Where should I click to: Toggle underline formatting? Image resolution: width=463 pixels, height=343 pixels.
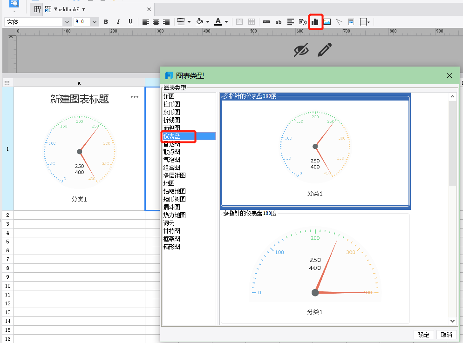[130, 22]
